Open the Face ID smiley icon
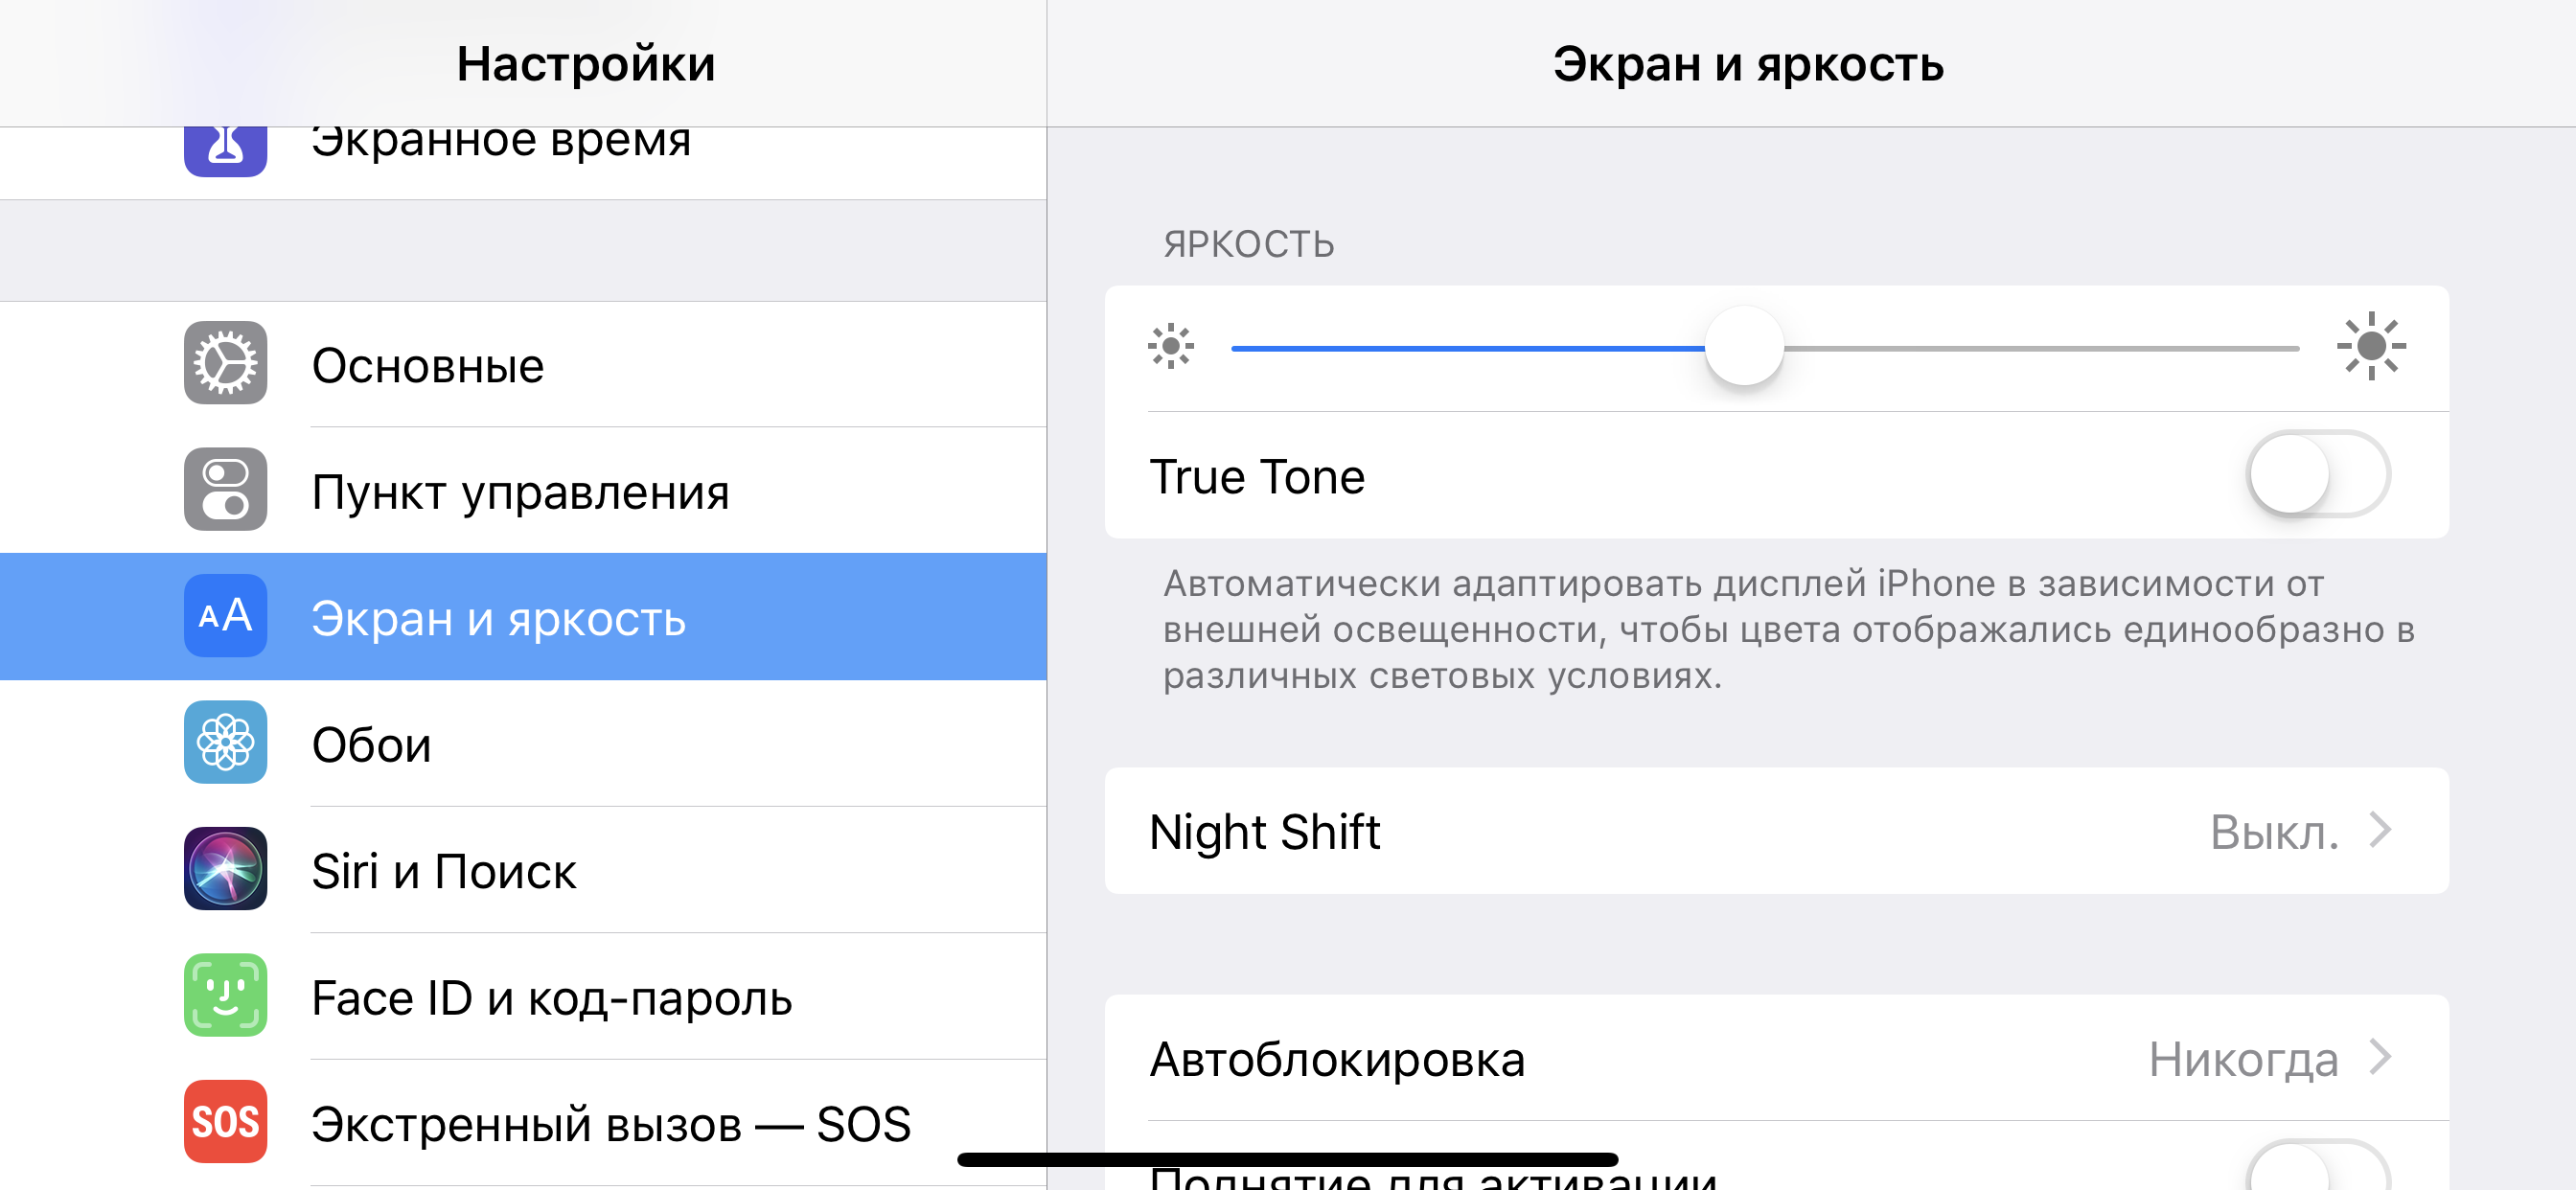The width and height of the screenshot is (2576, 1190). click(225, 995)
